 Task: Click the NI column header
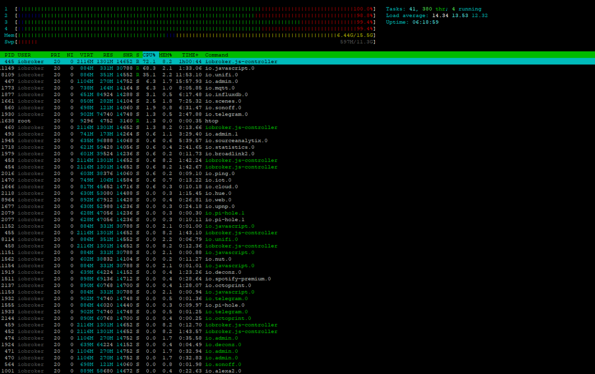[x=70, y=55]
